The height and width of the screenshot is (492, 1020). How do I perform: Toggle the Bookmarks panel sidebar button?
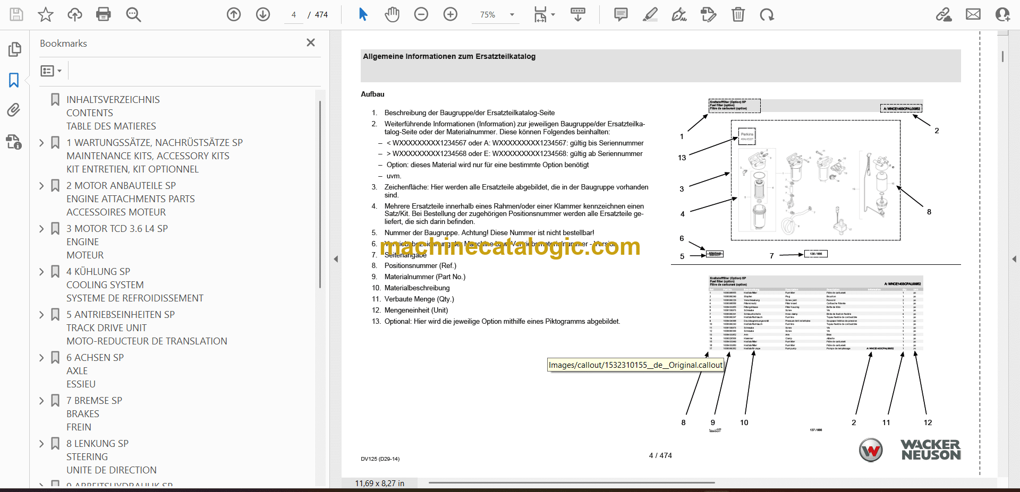point(14,80)
